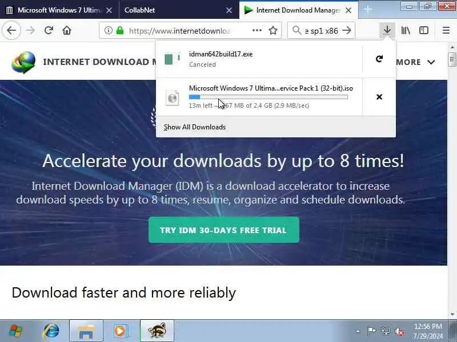Open a new tab with plus button
This screenshot has height=342, width=457.
368,10
